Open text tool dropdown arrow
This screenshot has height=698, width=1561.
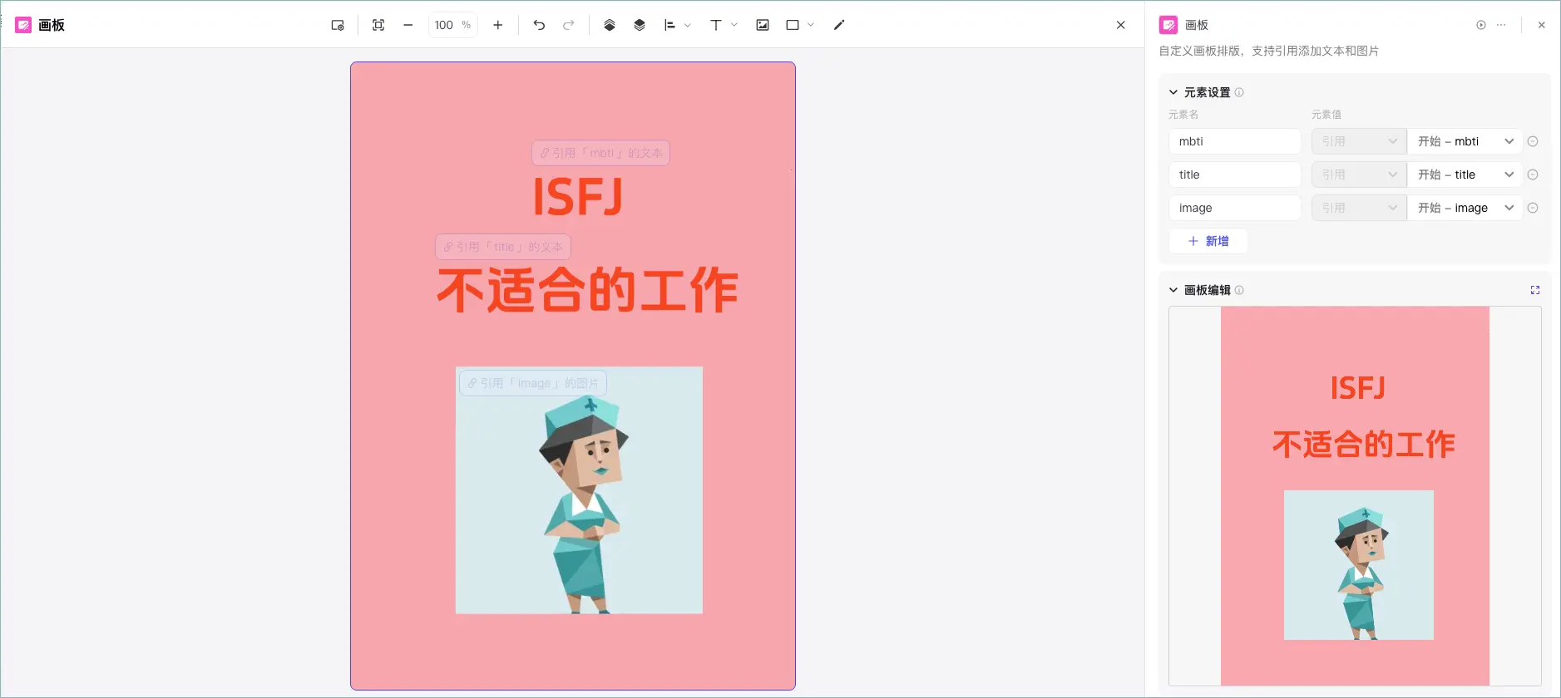(734, 25)
